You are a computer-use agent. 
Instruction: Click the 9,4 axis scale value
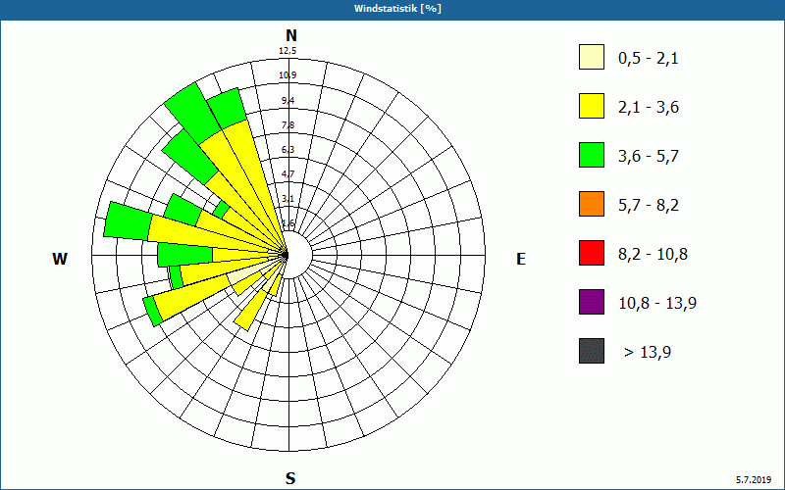tap(288, 101)
